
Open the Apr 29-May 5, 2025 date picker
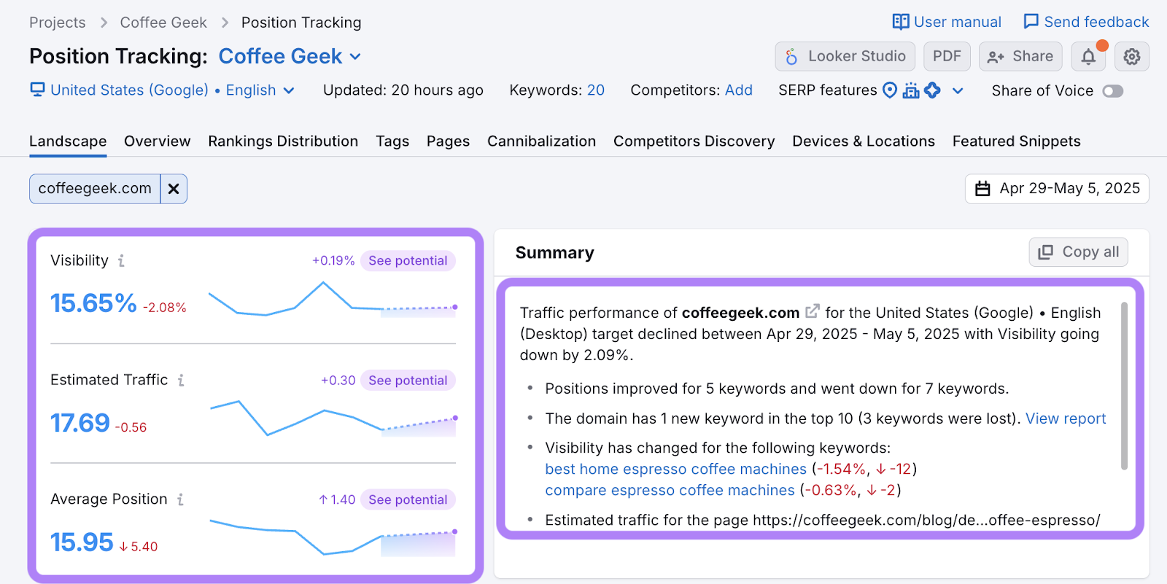1057,189
